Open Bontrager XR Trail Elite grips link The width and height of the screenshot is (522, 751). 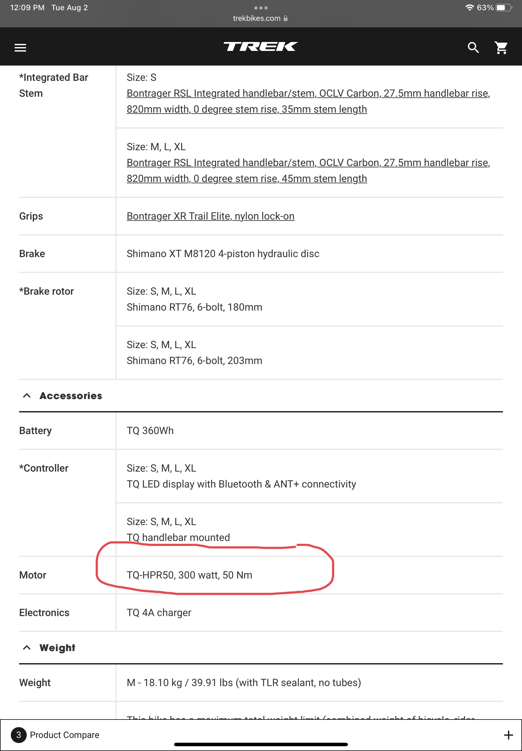coord(210,216)
